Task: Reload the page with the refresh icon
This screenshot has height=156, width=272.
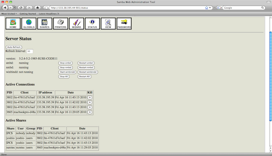Action: 21,8
